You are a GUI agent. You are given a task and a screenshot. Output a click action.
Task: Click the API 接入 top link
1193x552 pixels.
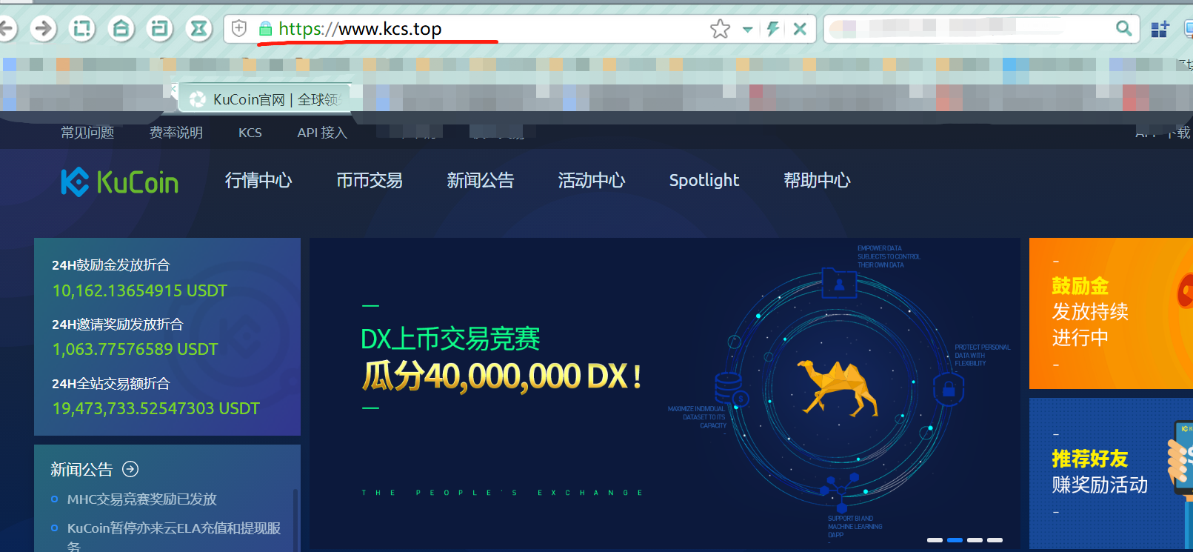322,133
